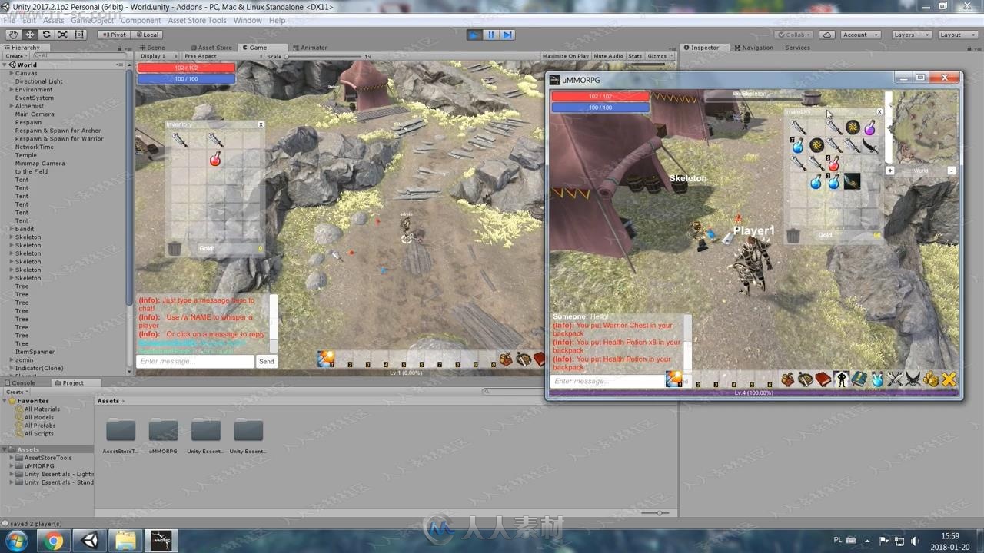984x553 pixels.
Task: Switch to the Animator tab
Action: (x=310, y=48)
